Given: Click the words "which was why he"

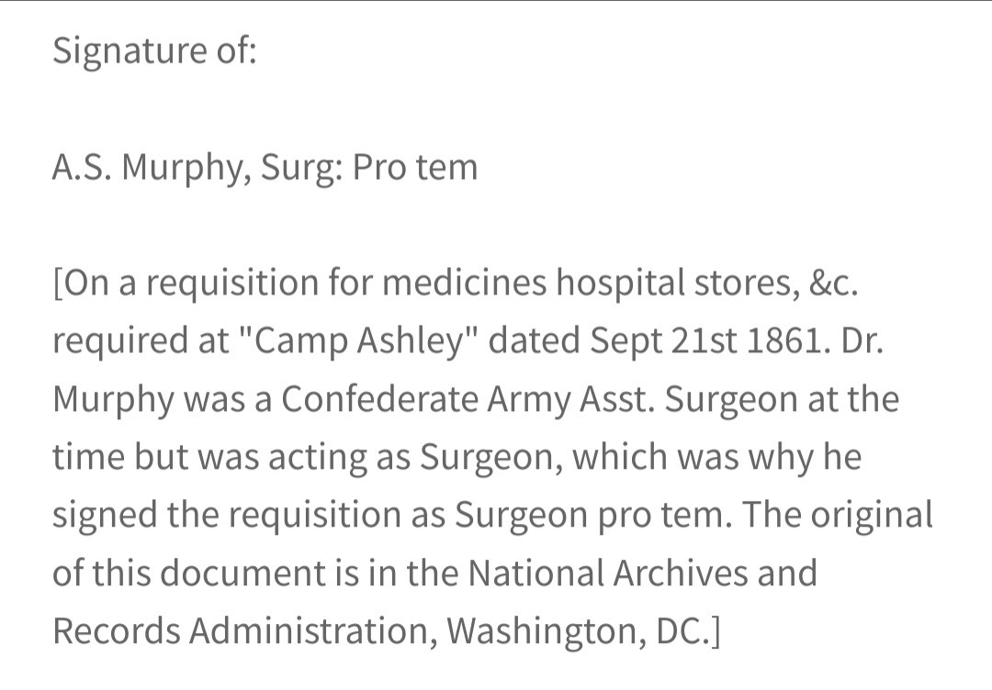Looking at the screenshot, I should (716, 457).
